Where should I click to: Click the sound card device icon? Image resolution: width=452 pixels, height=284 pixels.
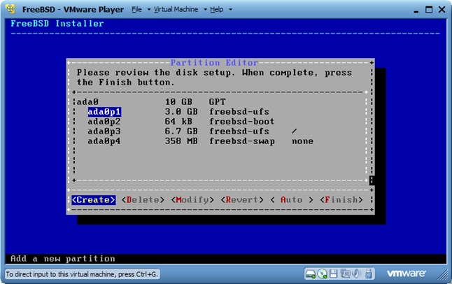[x=357, y=274]
